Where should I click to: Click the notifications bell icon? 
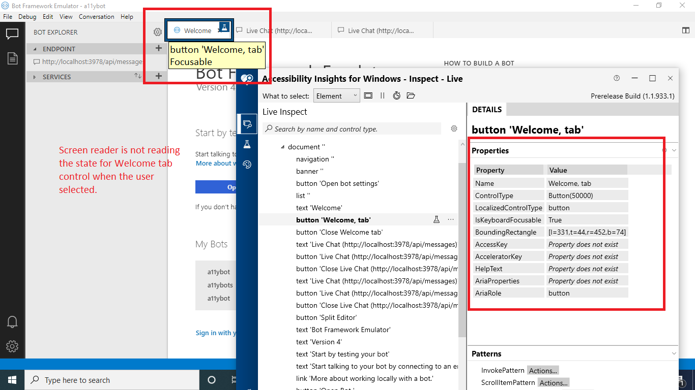[x=12, y=321]
